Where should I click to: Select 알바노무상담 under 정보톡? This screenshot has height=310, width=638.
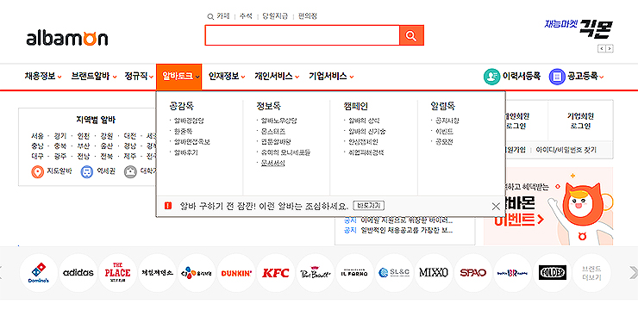[x=278, y=121]
